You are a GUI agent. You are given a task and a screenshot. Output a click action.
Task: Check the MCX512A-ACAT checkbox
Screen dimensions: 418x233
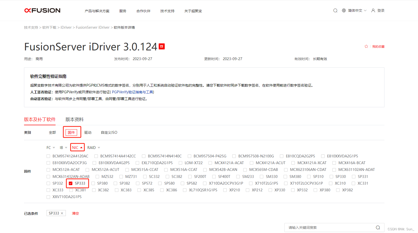(48, 170)
